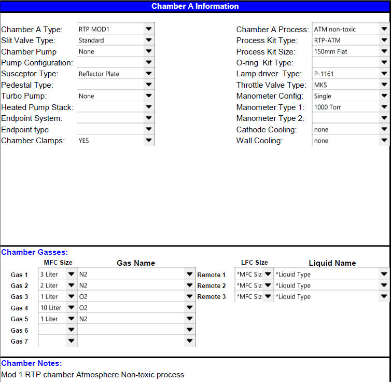
Task: Open the Gas 2 Gas Name dropdown arrow
Action: click(189, 285)
